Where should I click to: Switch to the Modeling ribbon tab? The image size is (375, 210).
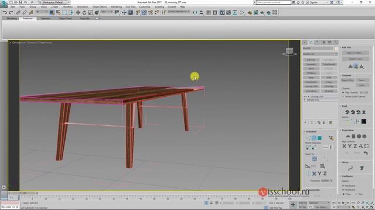pyautogui.click(x=12, y=18)
